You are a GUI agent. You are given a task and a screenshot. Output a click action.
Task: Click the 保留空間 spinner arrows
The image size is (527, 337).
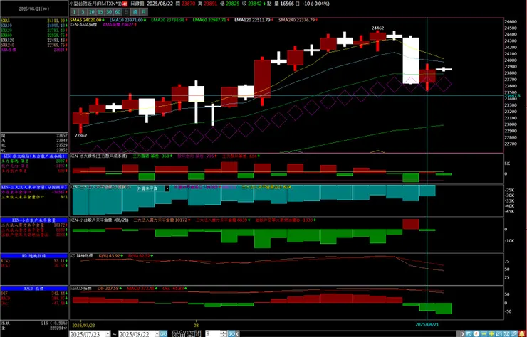click(224, 333)
